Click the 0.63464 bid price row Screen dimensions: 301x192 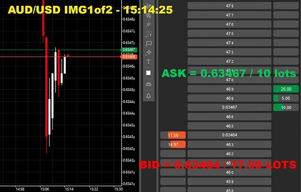coord(229,135)
